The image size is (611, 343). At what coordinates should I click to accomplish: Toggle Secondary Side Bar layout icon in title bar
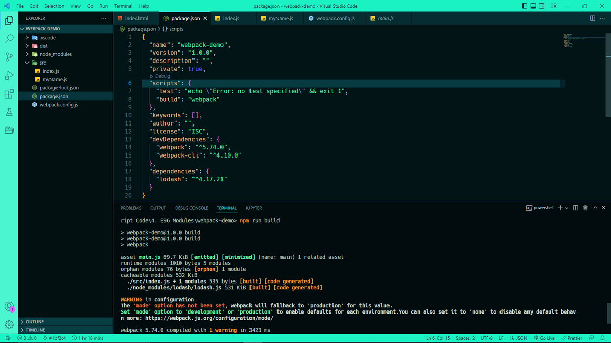[541, 6]
